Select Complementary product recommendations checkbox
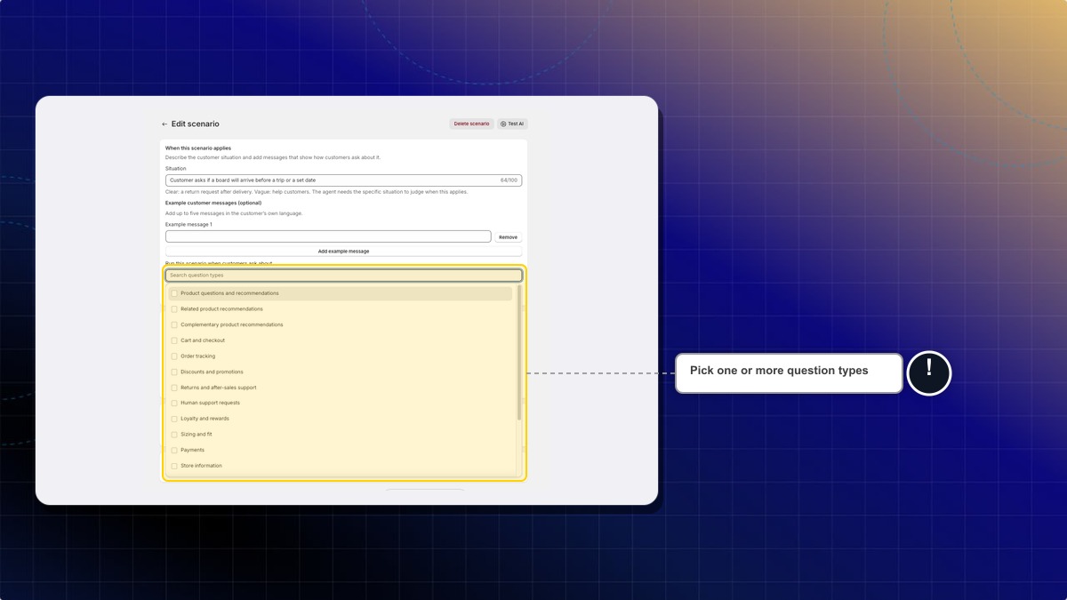 click(174, 325)
